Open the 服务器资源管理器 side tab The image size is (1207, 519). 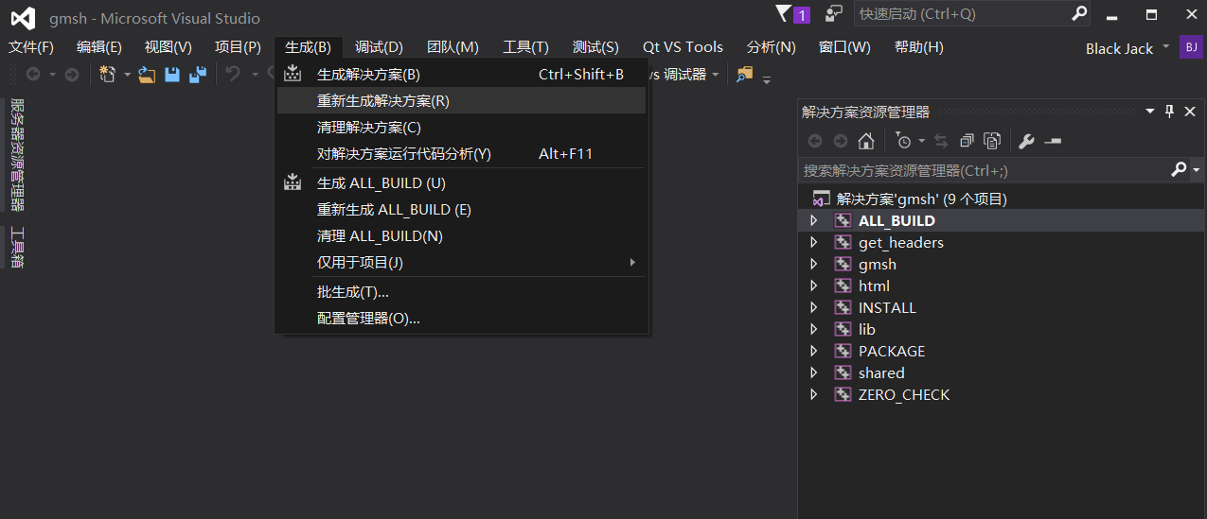click(16, 154)
